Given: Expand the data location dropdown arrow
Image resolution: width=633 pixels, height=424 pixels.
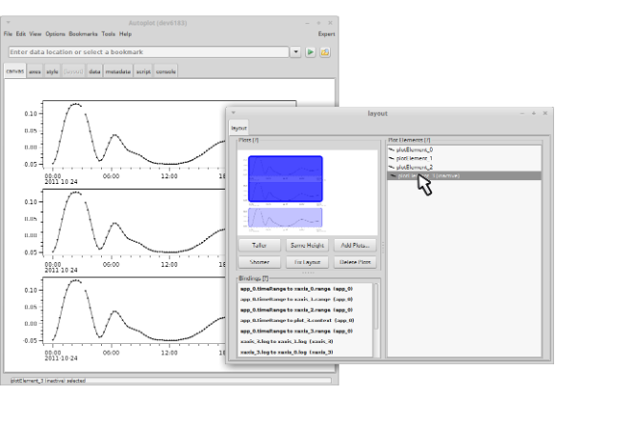Looking at the screenshot, I should click(296, 52).
